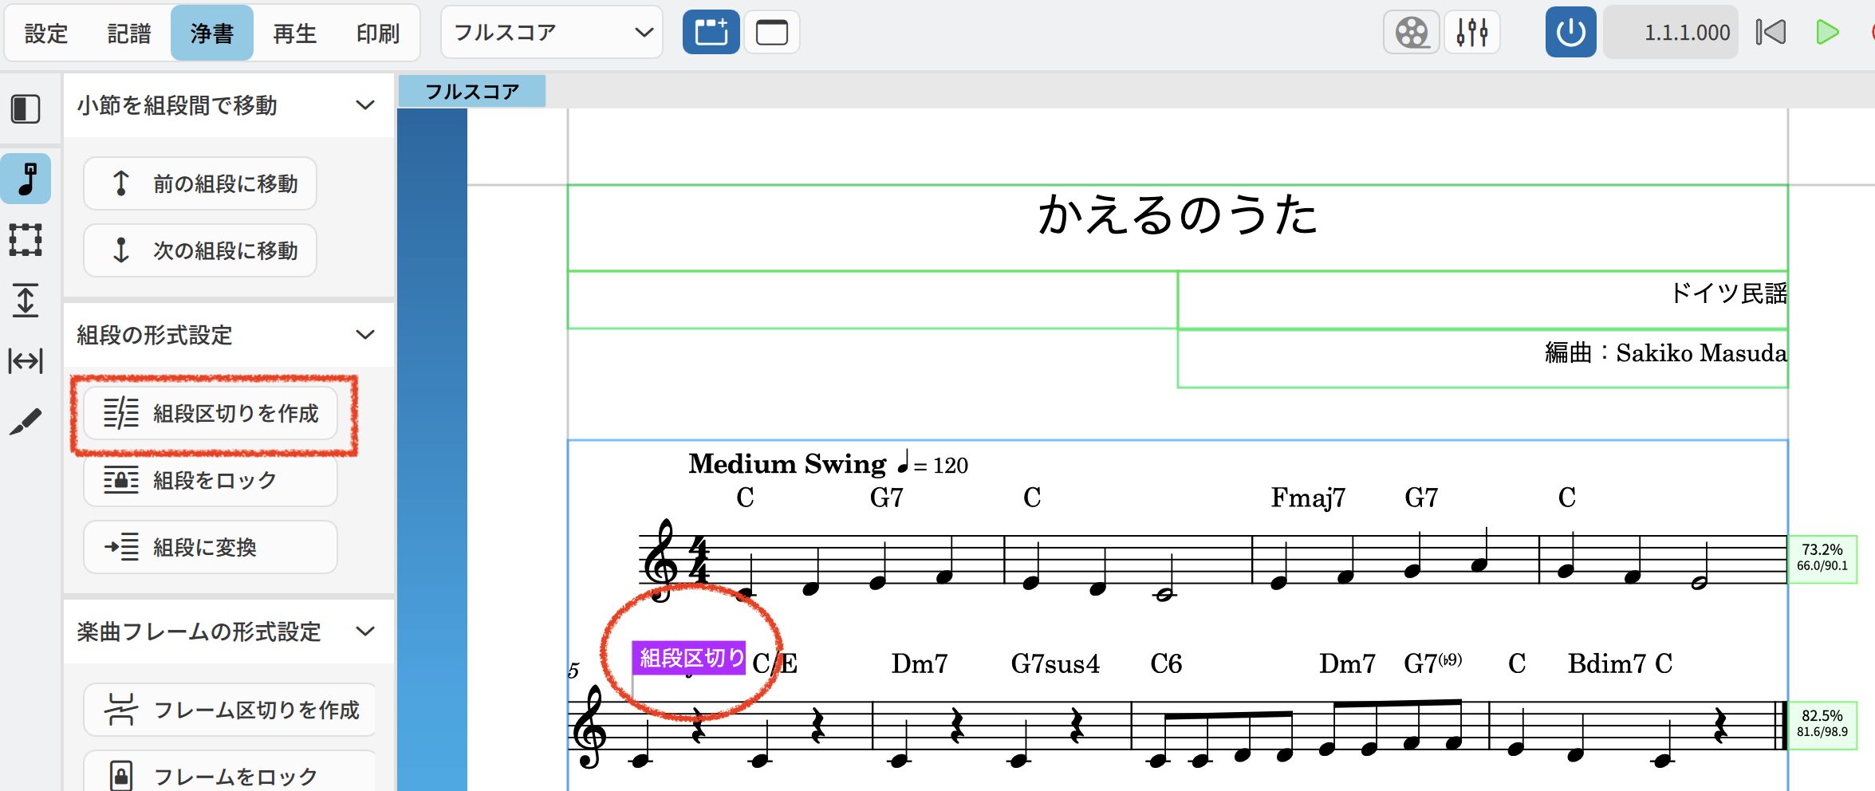The width and height of the screenshot is (1875, 791).
Task: Select the Staff Spacing tool icon
Action: click(26, 301)
